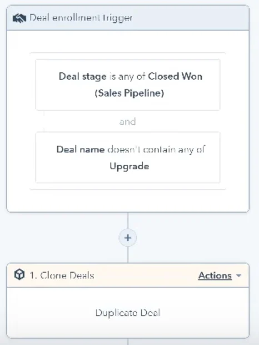The image size is (259, 345).
Task: Click the Duplicate Deal action body
Action: [x=128, y=312]
